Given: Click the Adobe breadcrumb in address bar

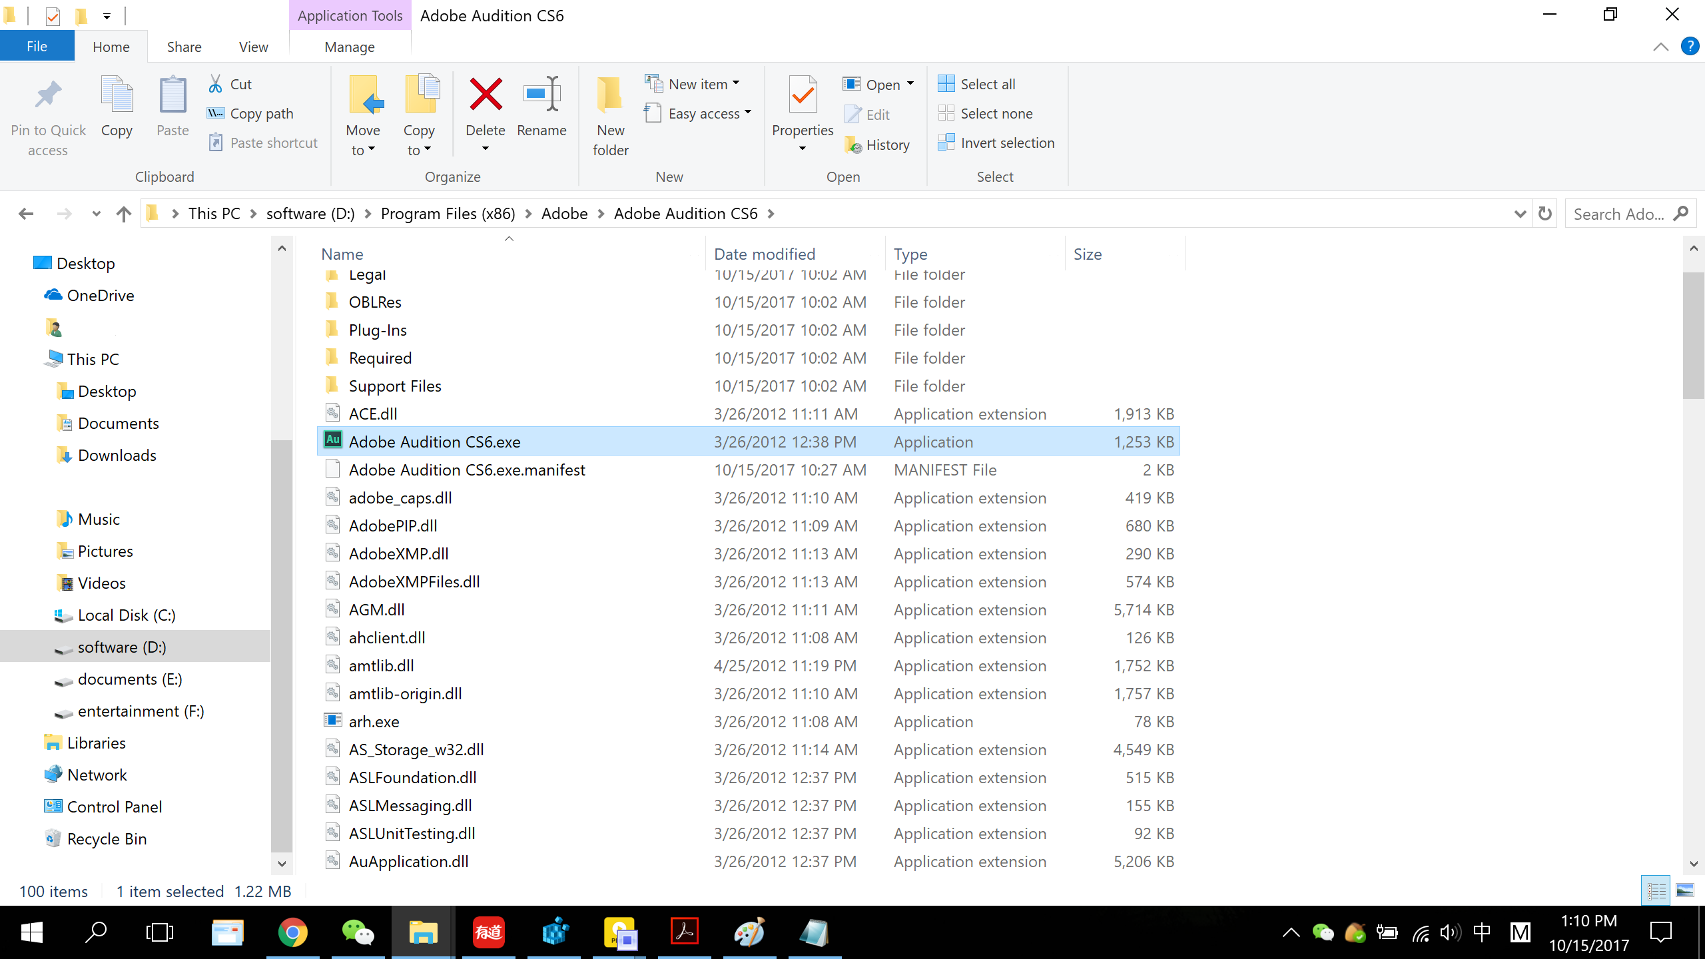Looking at the screenshot, I should (564, 214).
